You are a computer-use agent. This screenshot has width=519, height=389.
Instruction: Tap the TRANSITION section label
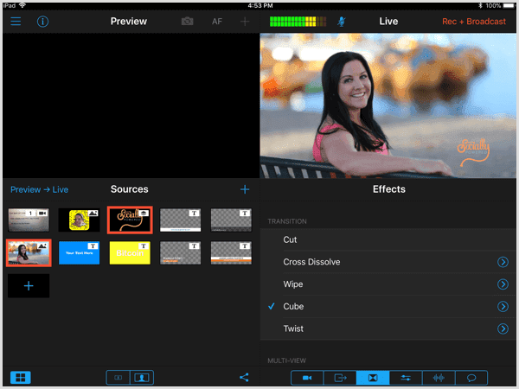click(x=287, y=221)
